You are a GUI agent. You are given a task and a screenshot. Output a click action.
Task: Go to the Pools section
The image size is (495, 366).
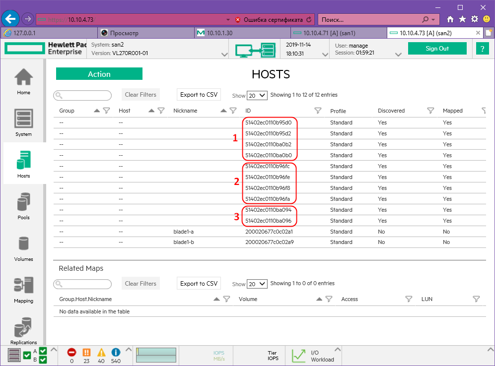[24, 205]
